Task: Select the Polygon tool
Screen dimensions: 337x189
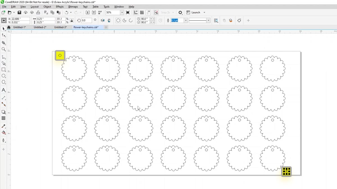Action: [x=4, y=82]
